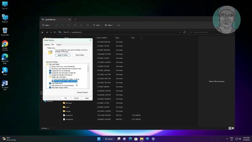Switch to the Search tab in Folder Options
The height and width of the screenshot is (142, 252).
59,45
